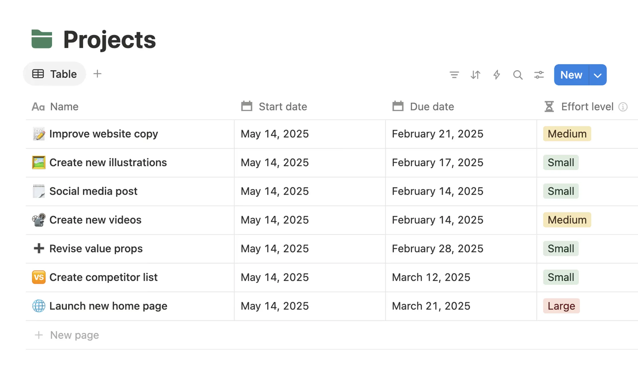Expand the New button dropdown arrow
This screenshot has width=638, height=369.
click(x=598, y=75)
